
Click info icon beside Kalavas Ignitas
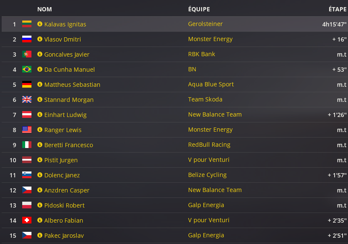[x=40, y=24]
